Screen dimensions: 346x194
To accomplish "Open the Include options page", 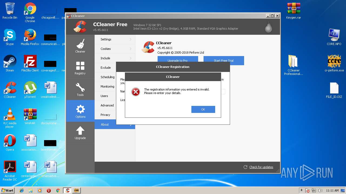I will [x=115, y=58].
